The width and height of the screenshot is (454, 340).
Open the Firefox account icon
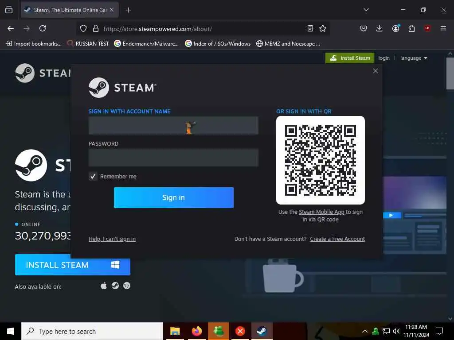tap(395, 28)
